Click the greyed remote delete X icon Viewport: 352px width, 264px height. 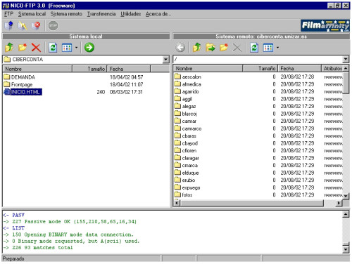click(x=237, y=48)
